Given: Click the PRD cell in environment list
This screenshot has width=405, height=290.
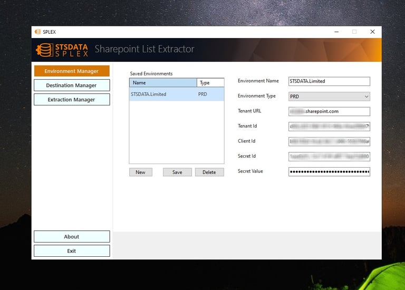Looking at the screenshot, I should [202, 94].
